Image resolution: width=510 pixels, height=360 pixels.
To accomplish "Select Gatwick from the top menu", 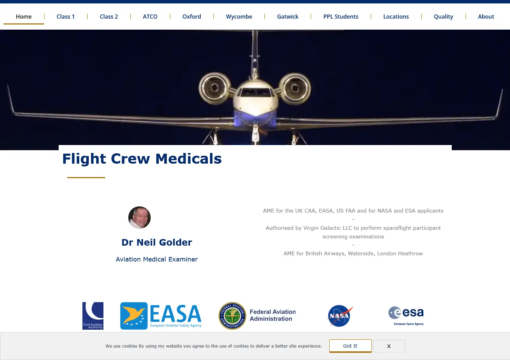I will [288, 17].
